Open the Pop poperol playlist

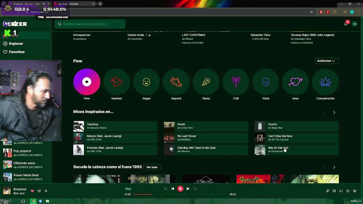pyautogui.click(x=26, y=153)
